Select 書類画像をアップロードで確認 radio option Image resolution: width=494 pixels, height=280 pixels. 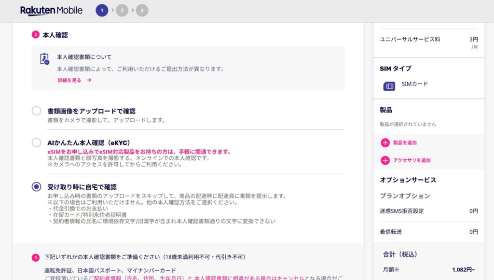click(37, 111)
